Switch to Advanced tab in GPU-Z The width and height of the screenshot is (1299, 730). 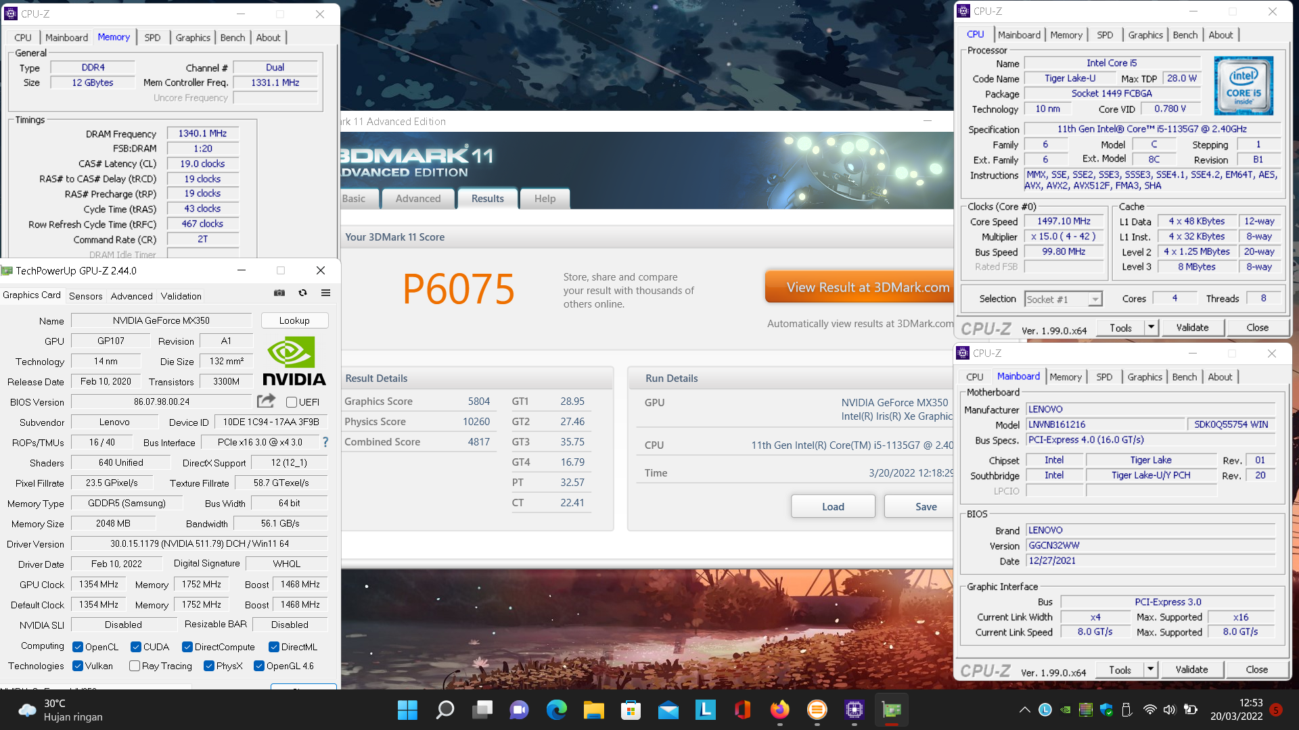click(131, 296)
